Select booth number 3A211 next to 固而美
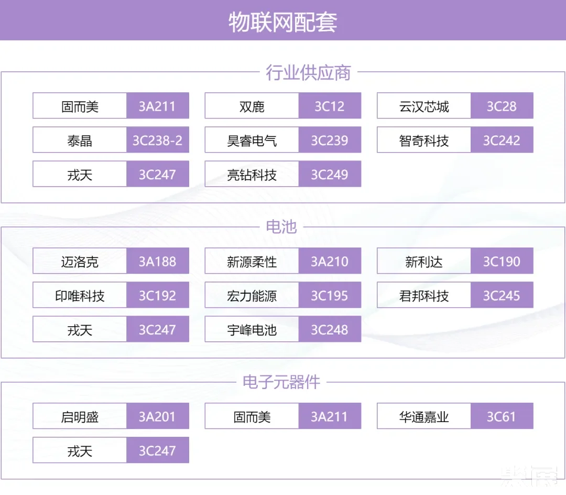Screen dimensions: 566x495 coord(158,105)
